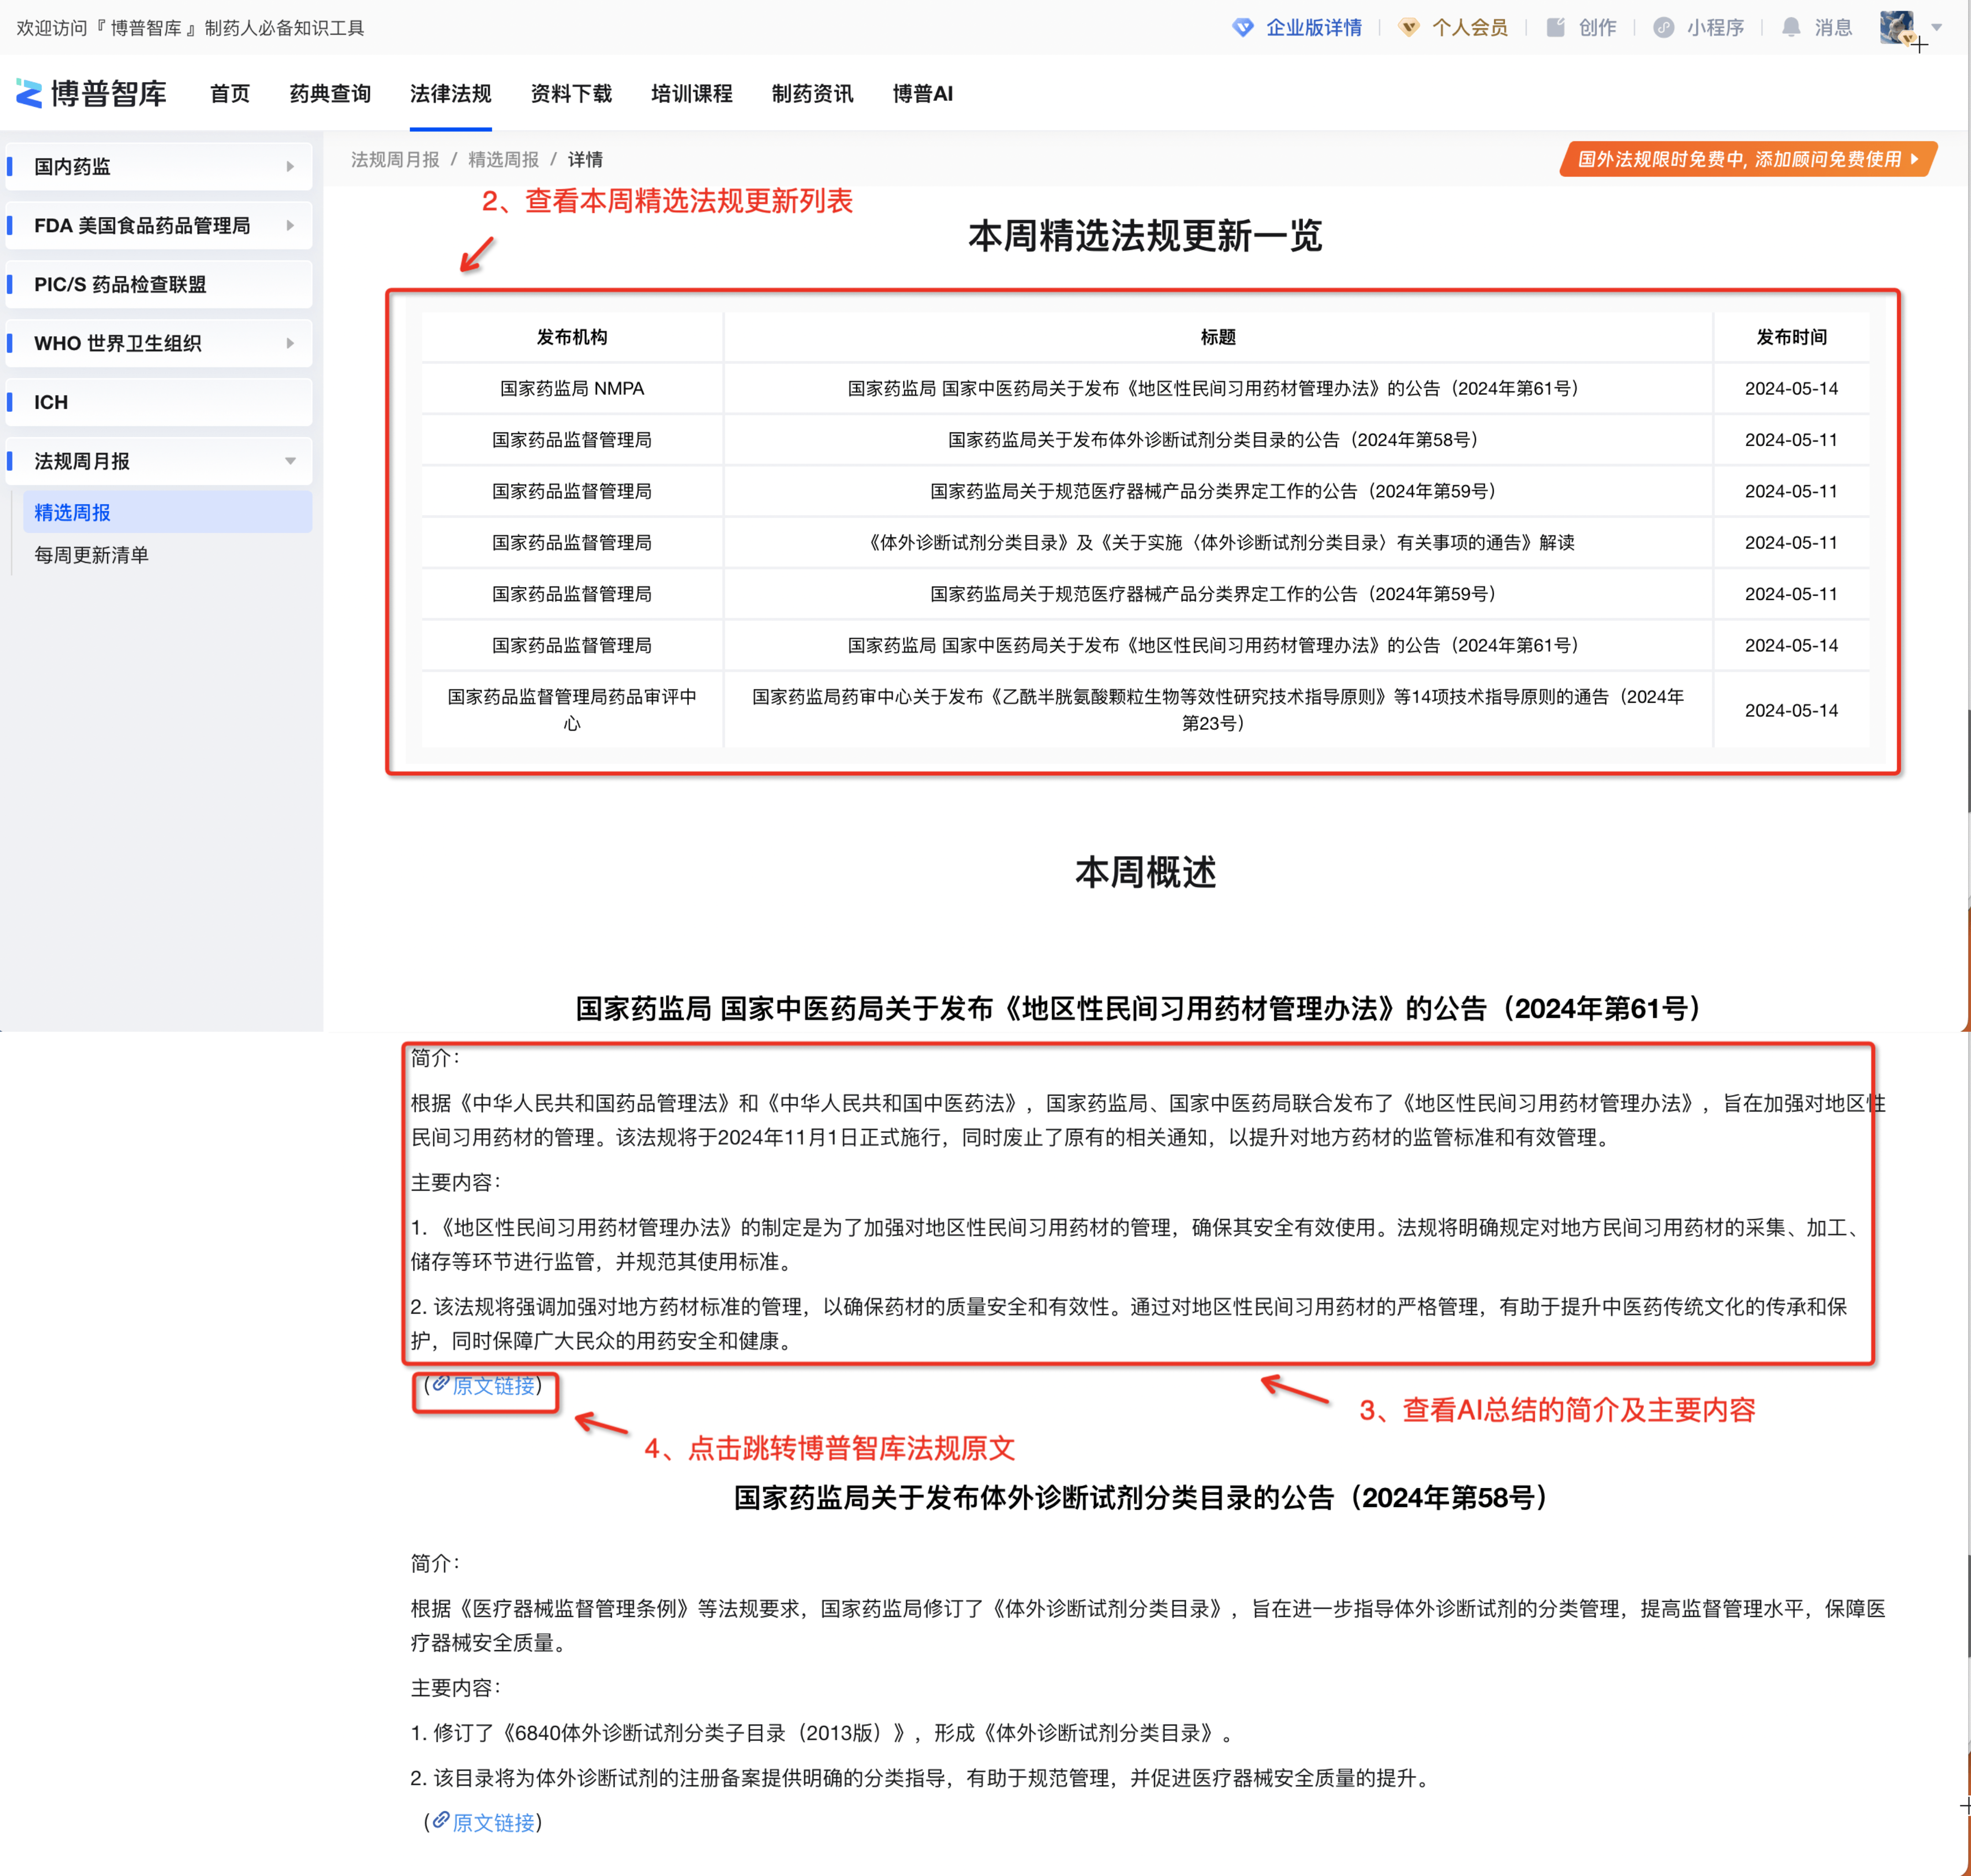1971x1876 pixels.
Task: Click the edit icon beside 创作
Action: click(x=1556, y=27)
